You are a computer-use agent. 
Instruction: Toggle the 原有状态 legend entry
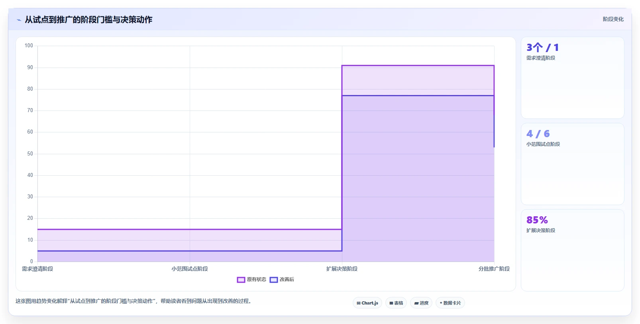pyautogui.click(x=251, y=279)
